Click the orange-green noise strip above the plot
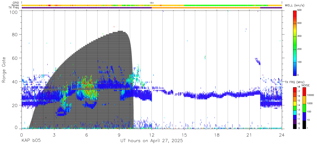 152,5
